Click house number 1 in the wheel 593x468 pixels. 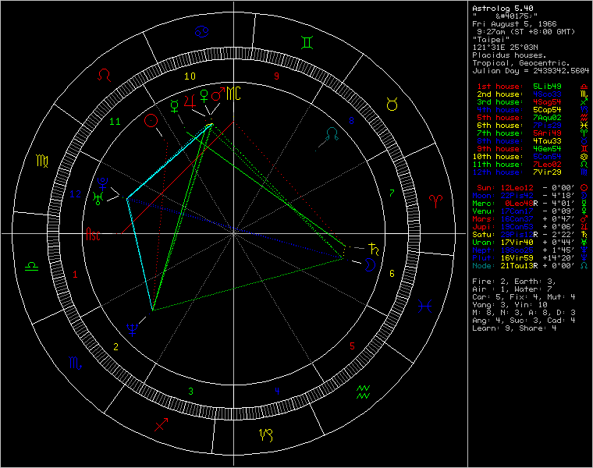pos(75,274)
